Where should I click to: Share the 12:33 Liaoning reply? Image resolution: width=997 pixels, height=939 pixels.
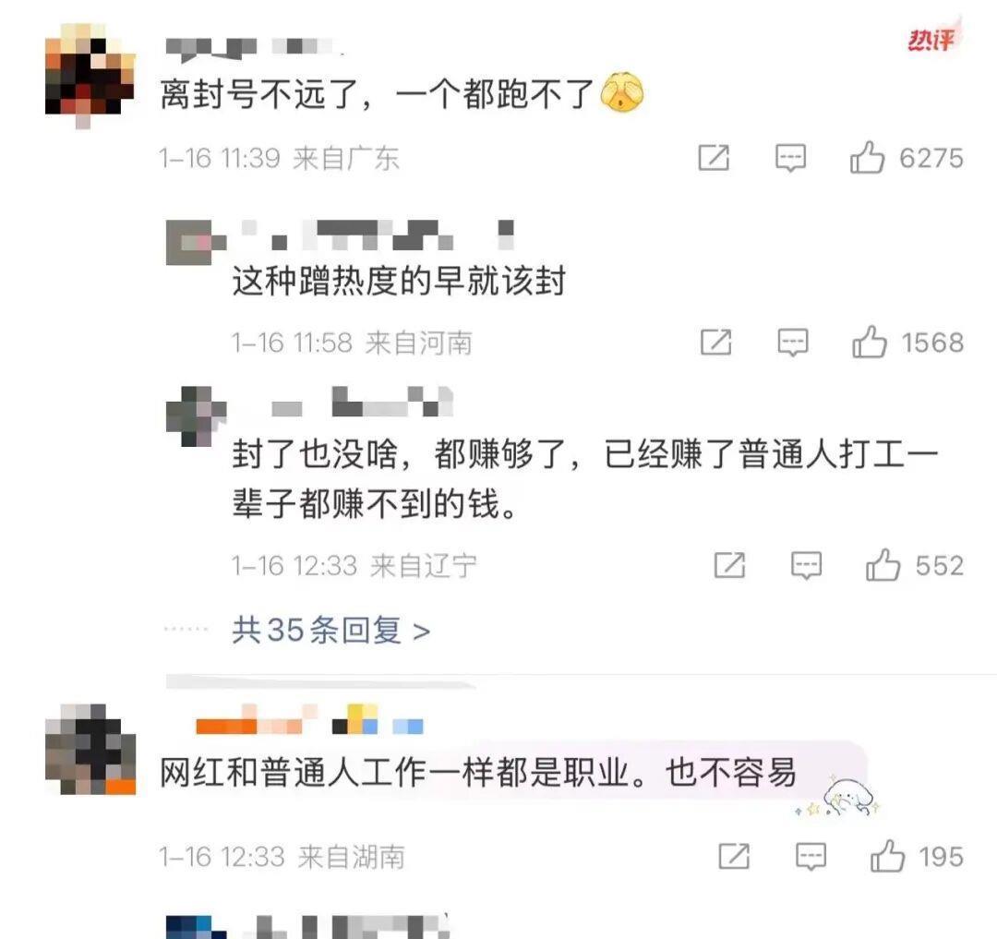pyautogui.click(x=729, y=565)
